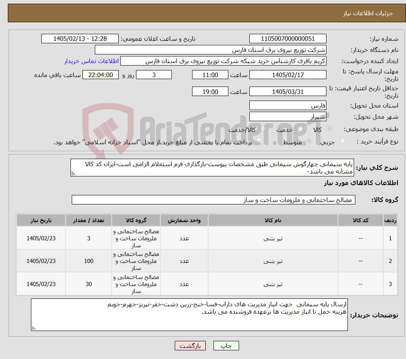Select the جزیی purchase type radio
This screenshot has width=406, height=359.
pos(342,141)
